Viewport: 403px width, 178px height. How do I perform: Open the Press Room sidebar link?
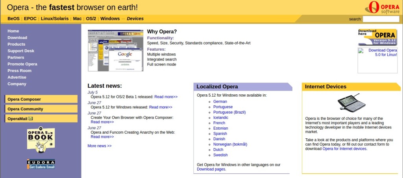(x=19, y=71)
